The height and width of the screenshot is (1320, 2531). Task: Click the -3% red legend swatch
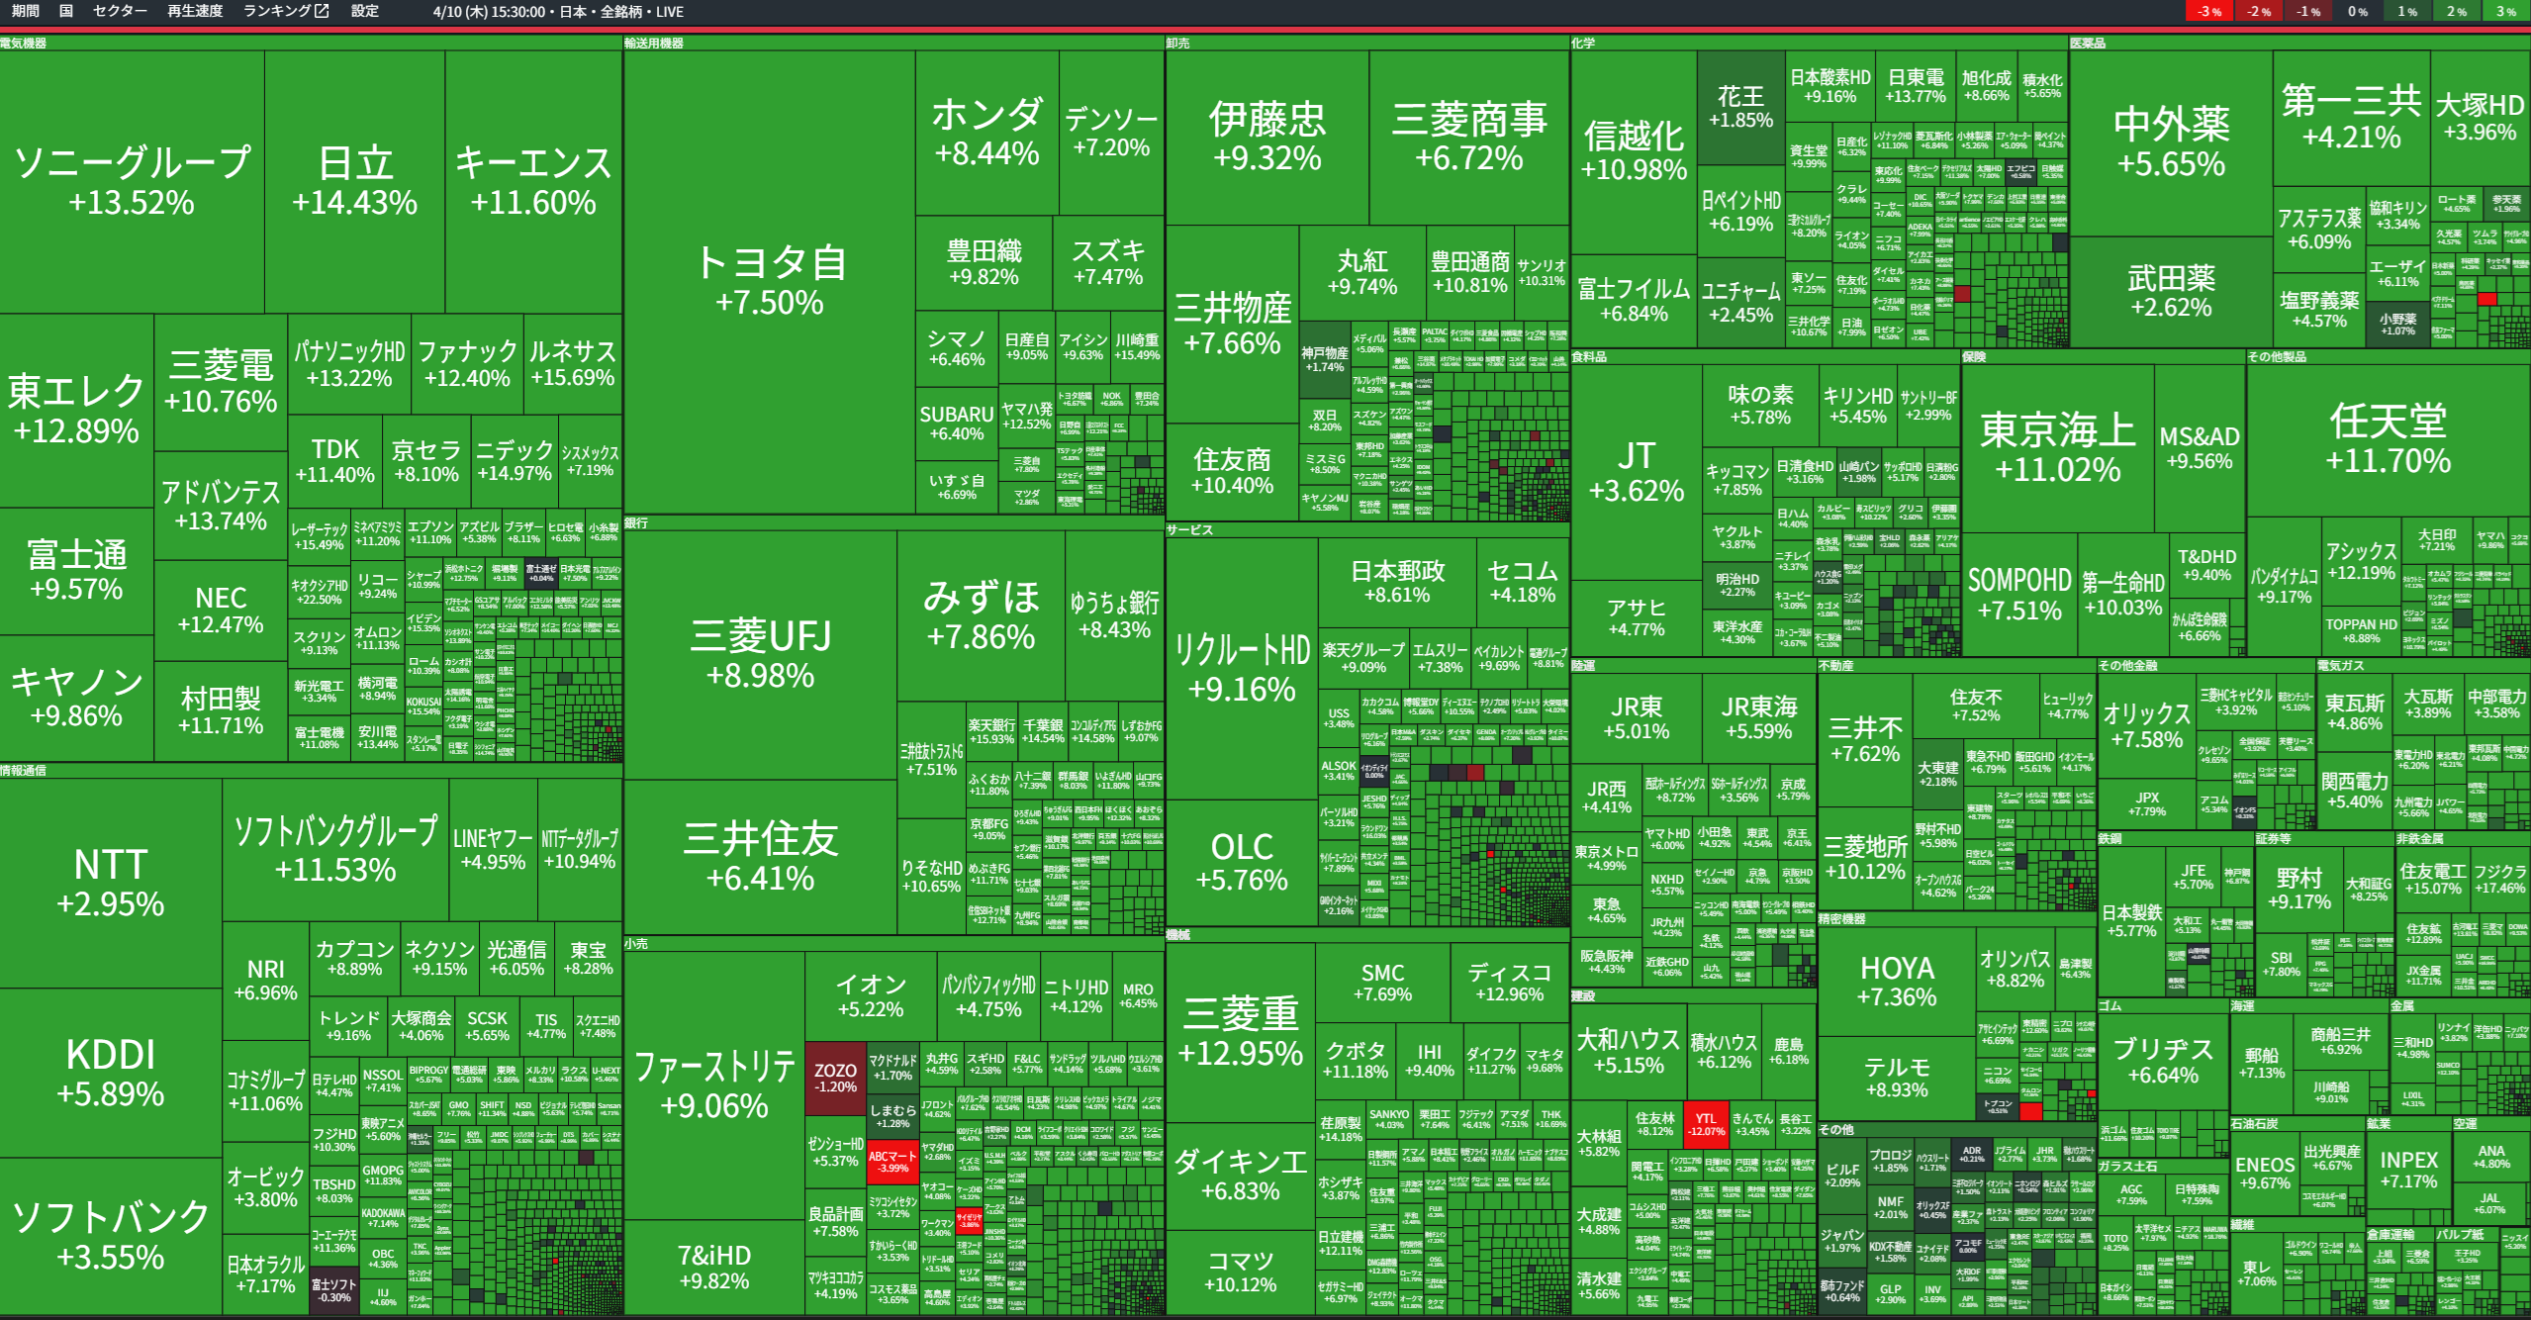click(x=2209, y=12)
